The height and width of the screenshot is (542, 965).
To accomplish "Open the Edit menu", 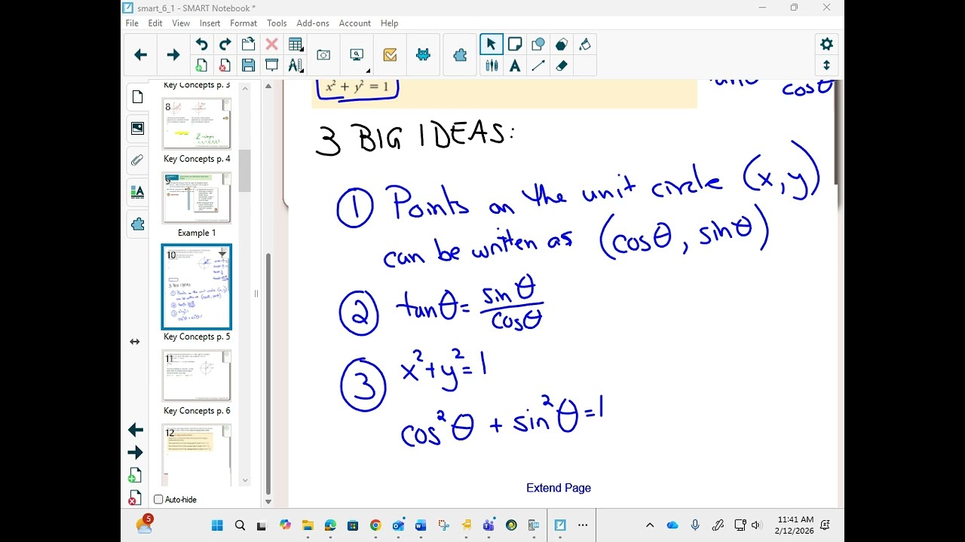I will coord(155,23).
